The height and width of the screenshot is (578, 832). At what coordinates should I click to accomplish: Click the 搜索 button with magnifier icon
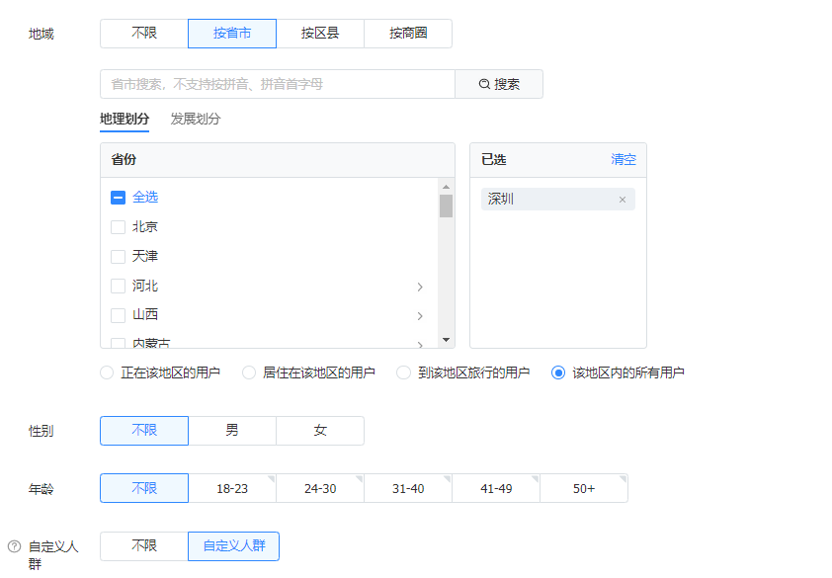[499, 84]
